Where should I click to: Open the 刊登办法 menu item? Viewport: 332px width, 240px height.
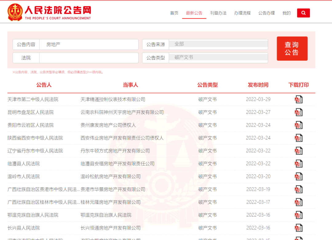coord(218,13)
